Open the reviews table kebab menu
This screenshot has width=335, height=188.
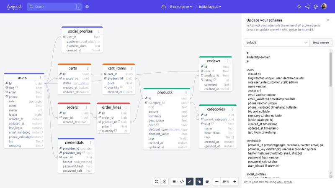[x=228, y=61]
